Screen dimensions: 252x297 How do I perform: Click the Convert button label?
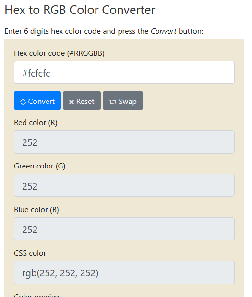coord(41,102)
